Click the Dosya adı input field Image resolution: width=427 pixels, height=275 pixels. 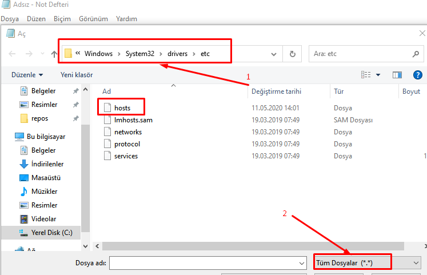207,263
